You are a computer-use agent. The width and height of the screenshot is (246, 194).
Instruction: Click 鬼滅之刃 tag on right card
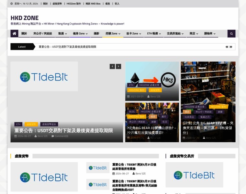pyautogui.click(x=205, y=117)
